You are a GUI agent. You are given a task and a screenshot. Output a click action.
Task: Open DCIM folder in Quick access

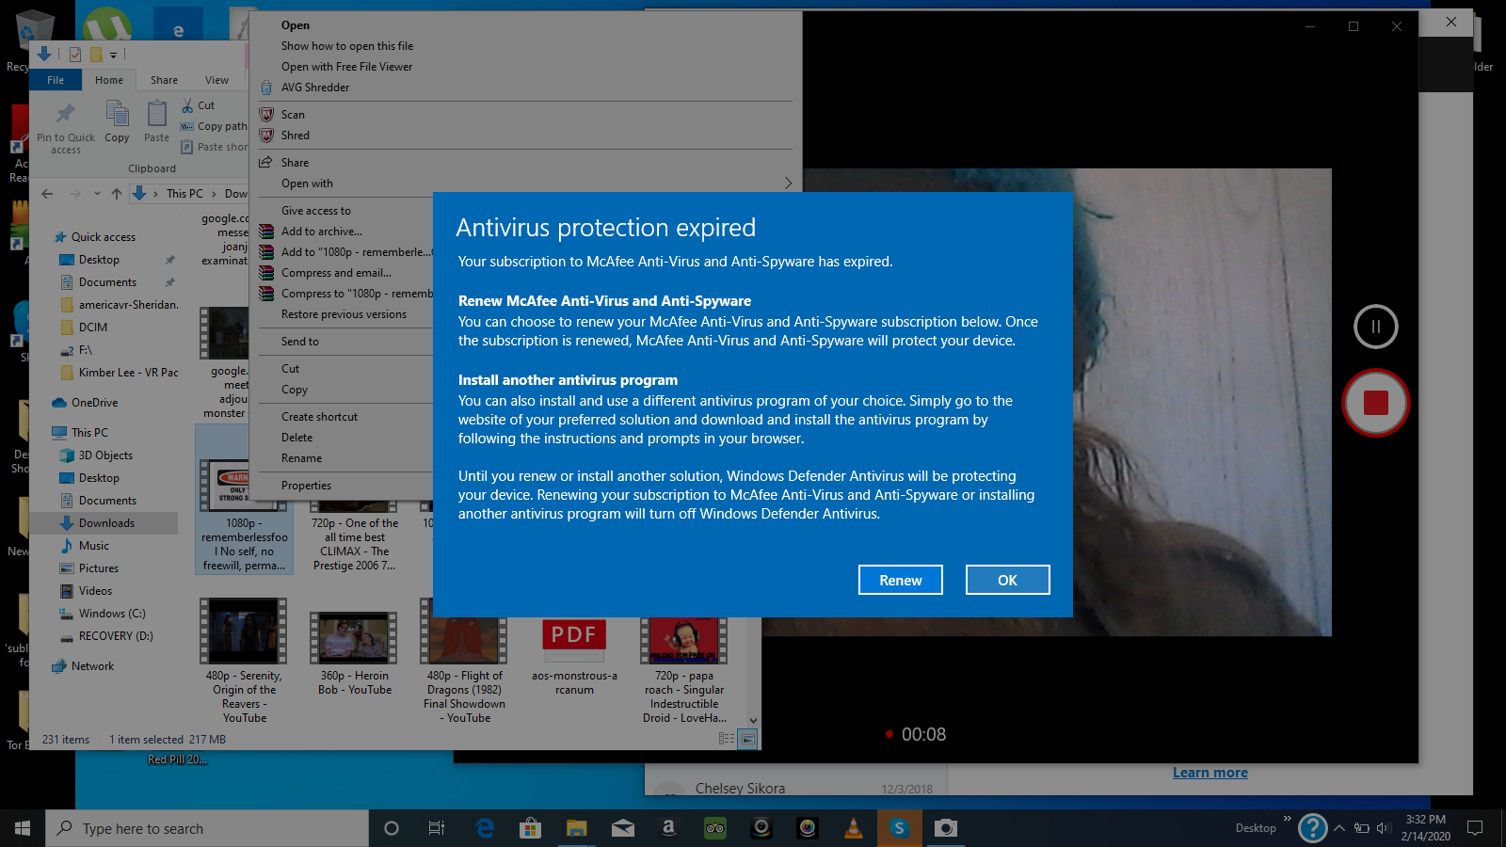tap(92, 328)
